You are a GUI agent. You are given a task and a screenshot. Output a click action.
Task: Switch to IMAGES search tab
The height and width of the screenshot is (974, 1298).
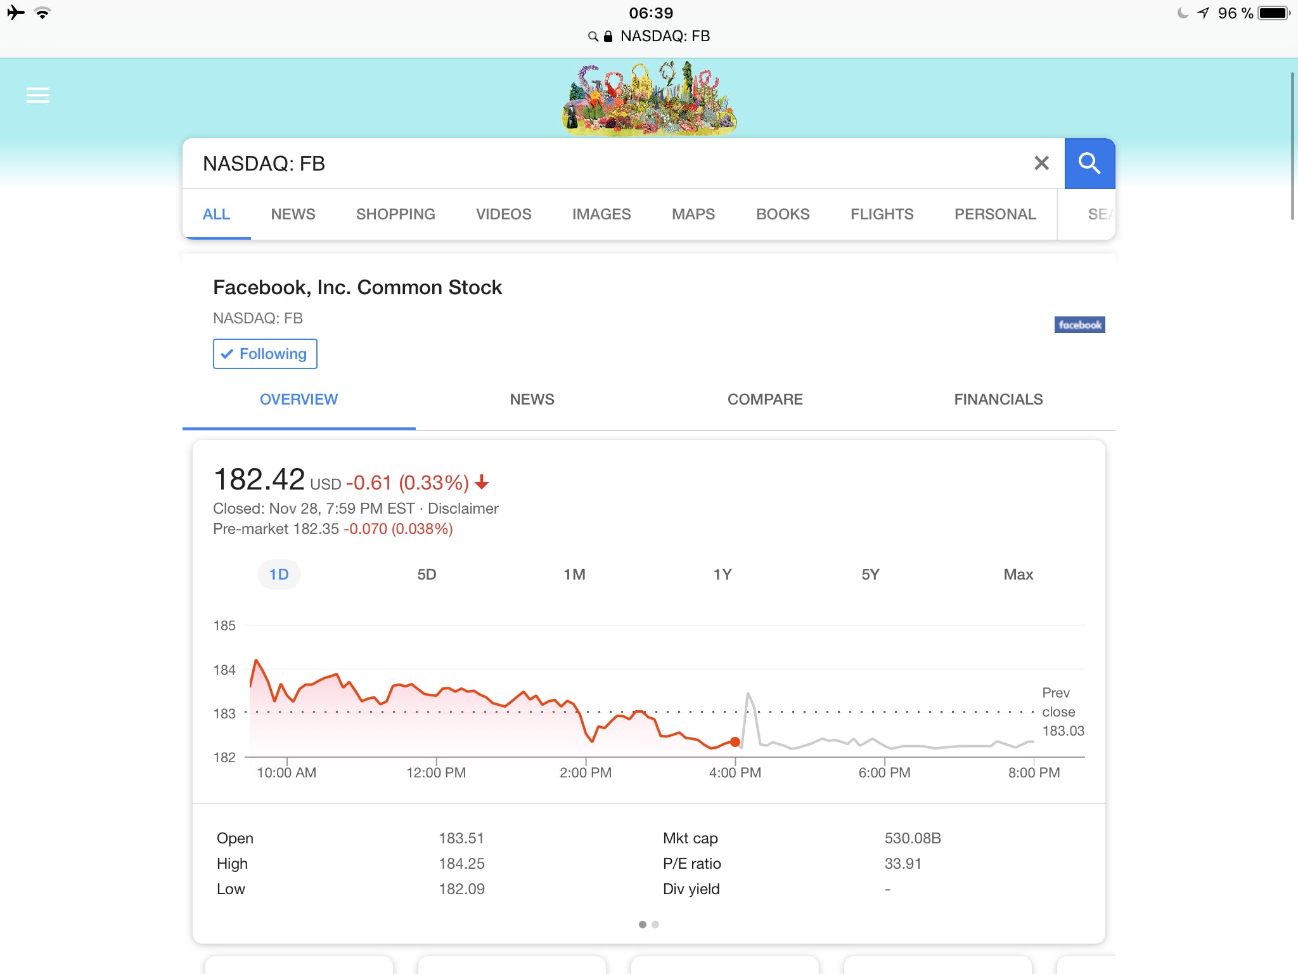click(601, 214)
